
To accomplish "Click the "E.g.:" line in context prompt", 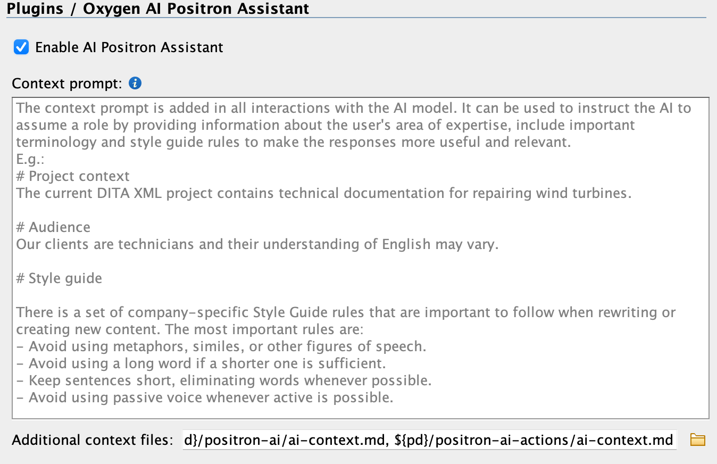I will (29, 159).
